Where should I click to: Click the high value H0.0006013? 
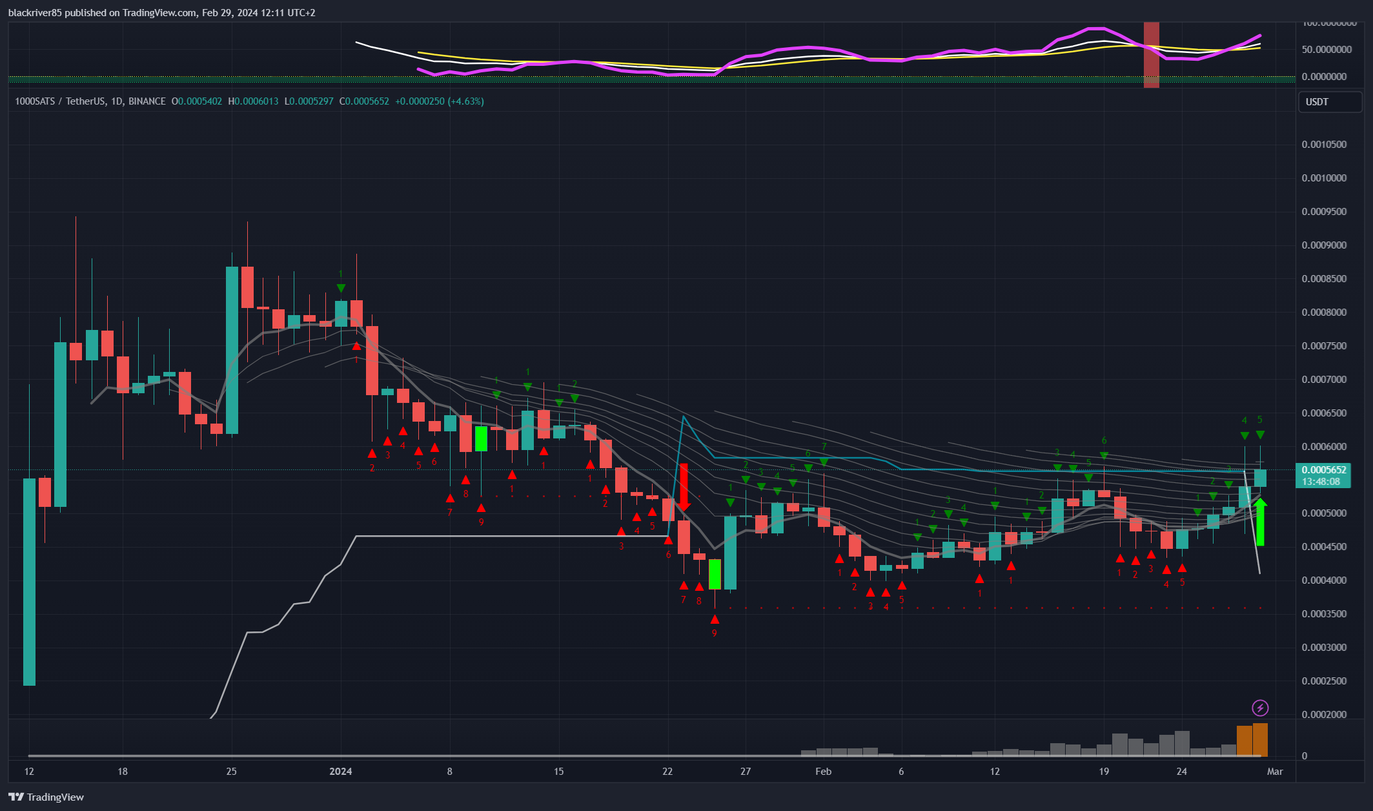tap(253, 101)
